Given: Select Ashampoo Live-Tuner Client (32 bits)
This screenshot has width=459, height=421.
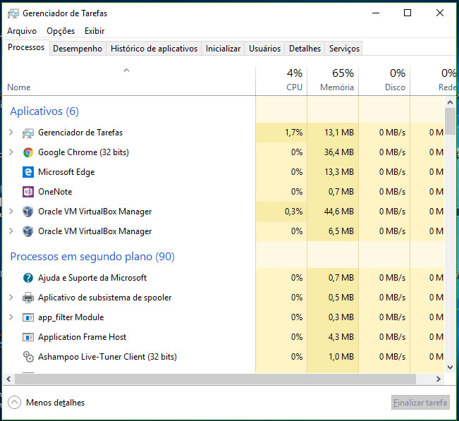Looking at the screenshot, I should [107, 357].
